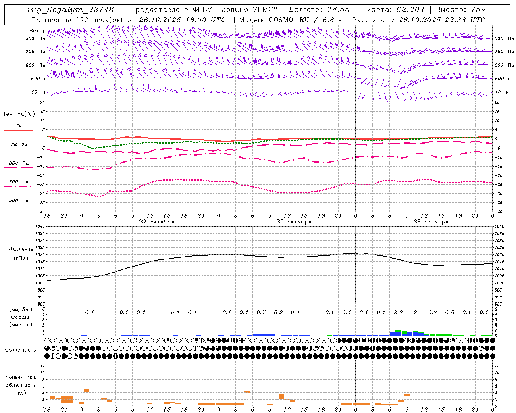Click the 2.3 precipitation value
Viewport: 516px width, 413px height.
(x=398, y=313)
